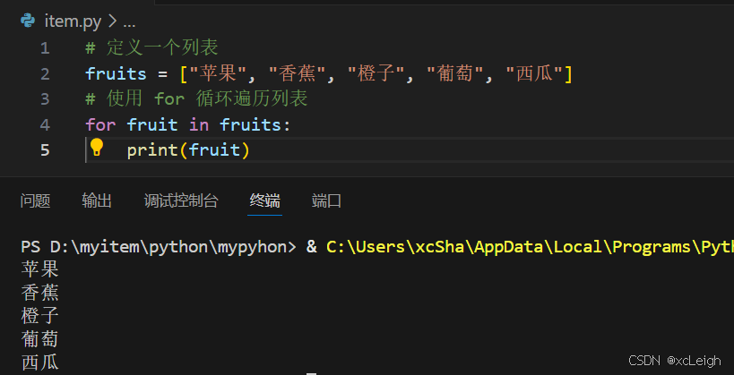Click fruits: at end of line 4
The width and height of the screenshot is (734, 375).
tap(255, 124)
